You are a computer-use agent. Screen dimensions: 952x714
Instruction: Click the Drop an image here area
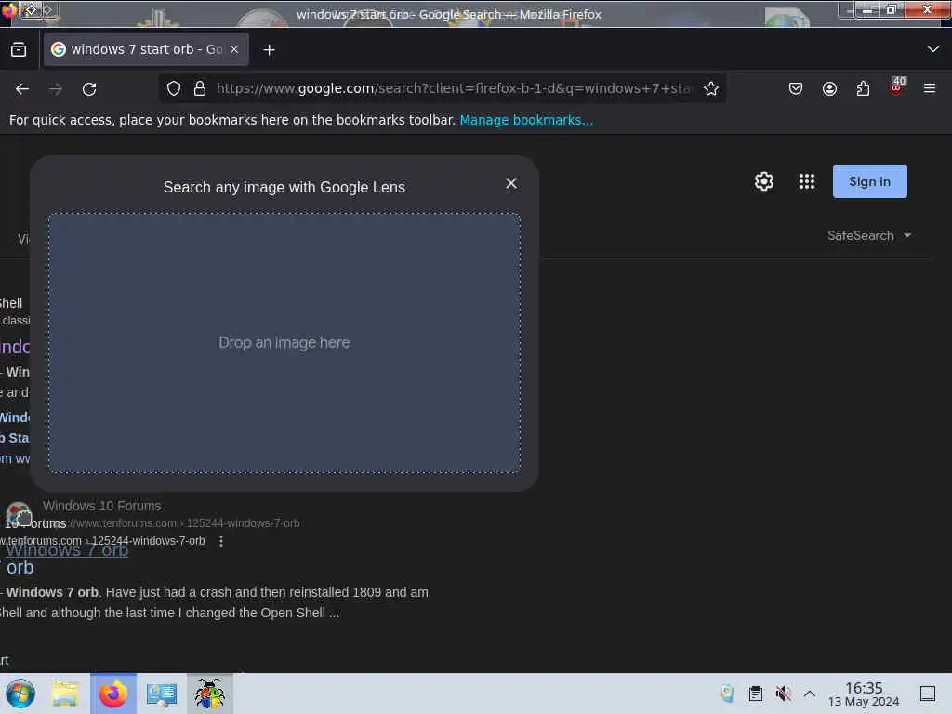coord(284,342)
